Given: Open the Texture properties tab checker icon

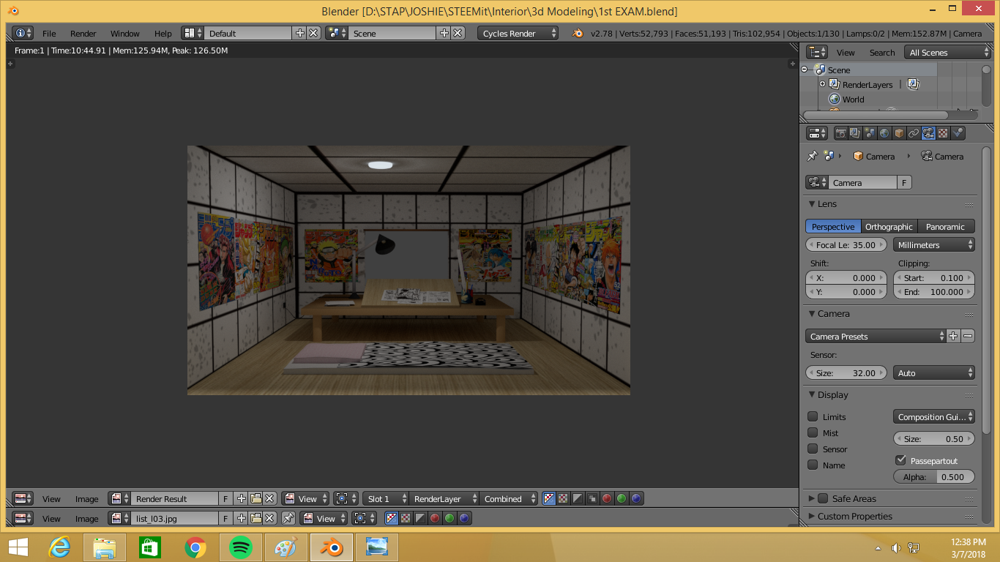Looking at the screenshot, I should click(x=943, y=133).
